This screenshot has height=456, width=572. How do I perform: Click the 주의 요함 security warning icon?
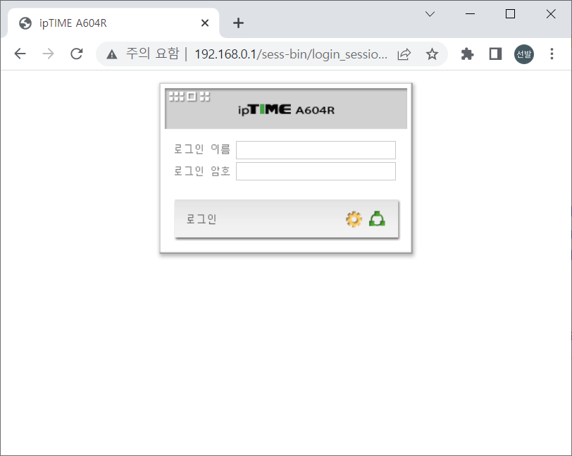tap(111, 54)
